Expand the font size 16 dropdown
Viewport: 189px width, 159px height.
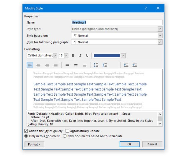66,56
